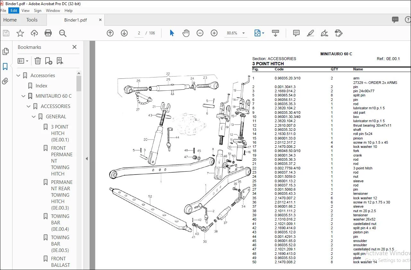Click the page number field
Screen dimensions: 411x270
(x=139, y=33)
